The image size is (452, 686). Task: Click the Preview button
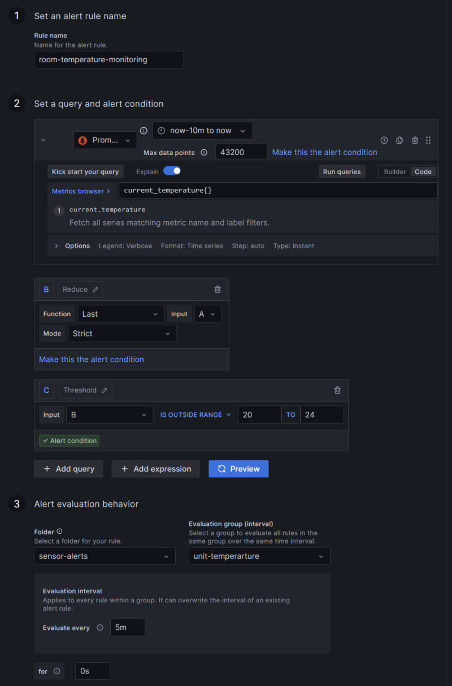coord(238,469)
